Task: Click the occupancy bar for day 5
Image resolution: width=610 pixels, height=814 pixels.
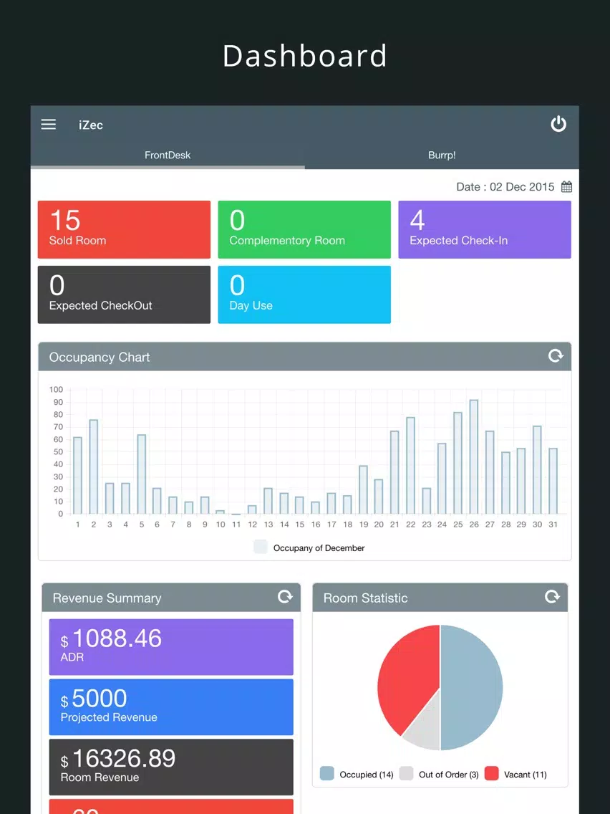Action: pos(141,474)
